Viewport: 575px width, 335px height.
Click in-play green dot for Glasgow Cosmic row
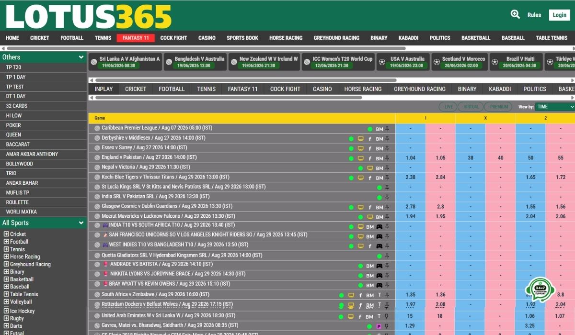click(351, 207)
